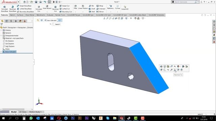Apply the Shell tool
216x121 pixels.
(x=92, y=12)
